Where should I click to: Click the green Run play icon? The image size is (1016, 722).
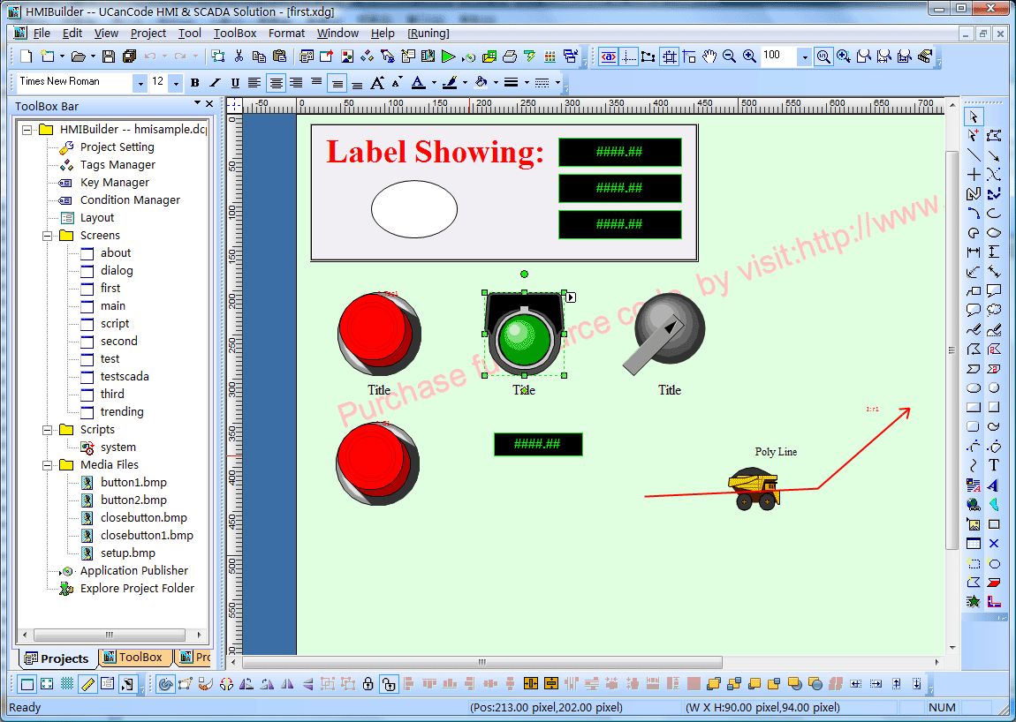click(448, 56)
